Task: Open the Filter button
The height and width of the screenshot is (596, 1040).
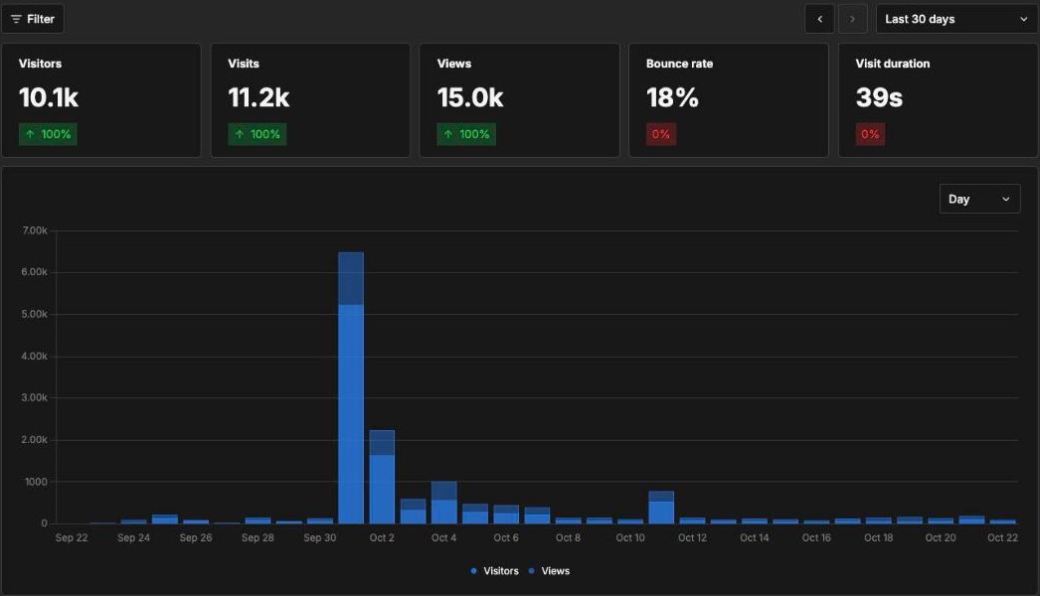Action: (x=33, y=19)
